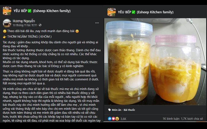Open the left YÊU BẾP group name link
The width and height of the screenshot is (207, 129).
[20, 11]
